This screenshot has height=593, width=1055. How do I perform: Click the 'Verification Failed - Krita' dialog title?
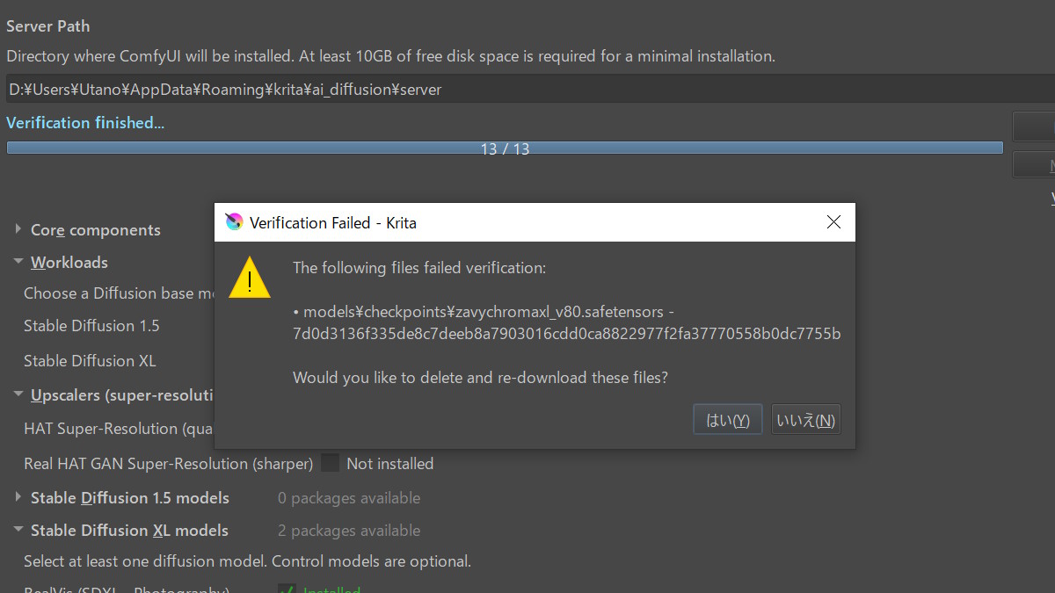333,223
